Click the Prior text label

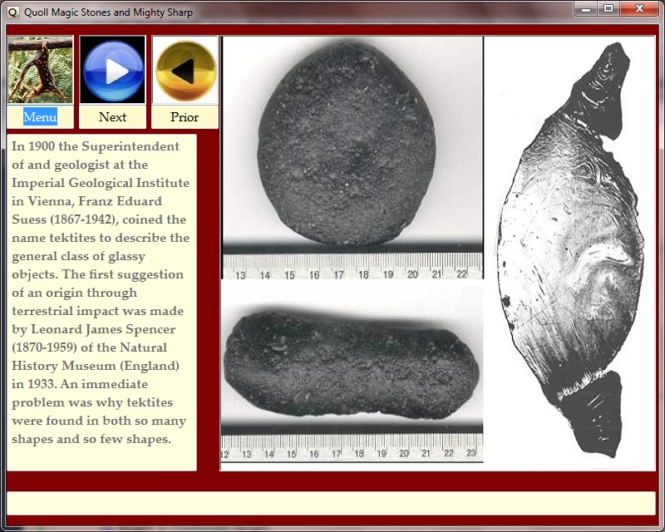click(x=185, y=117)
